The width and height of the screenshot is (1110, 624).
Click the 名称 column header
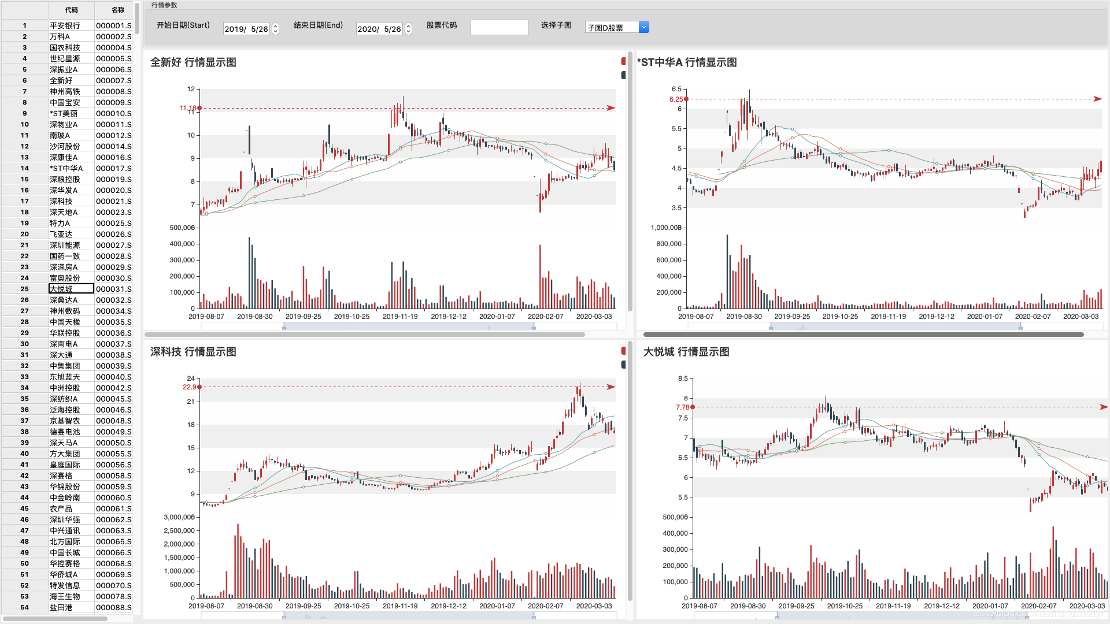click(x=118, y=10)
